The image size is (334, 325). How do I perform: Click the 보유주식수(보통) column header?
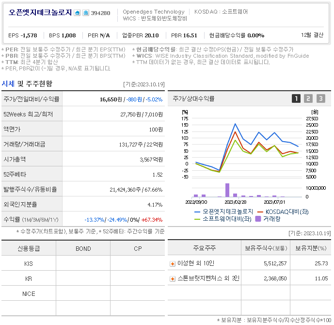pyautogui.click(x=266, y=248)
